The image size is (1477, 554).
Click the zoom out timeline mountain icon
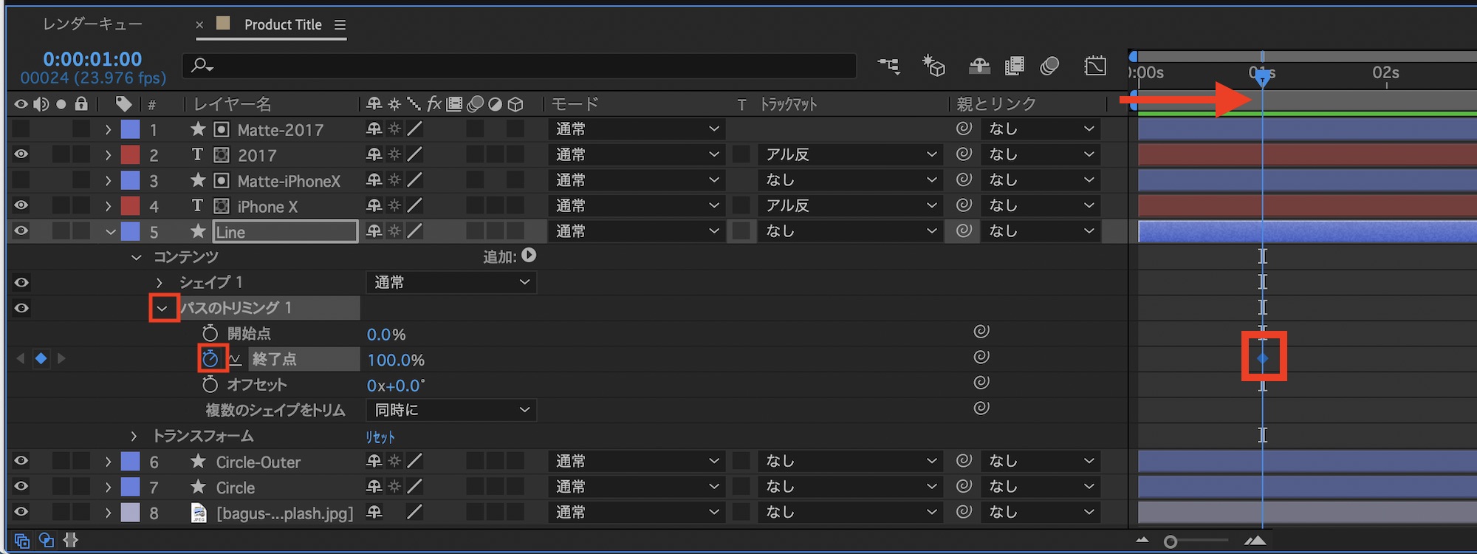[x=1142, y=541]
